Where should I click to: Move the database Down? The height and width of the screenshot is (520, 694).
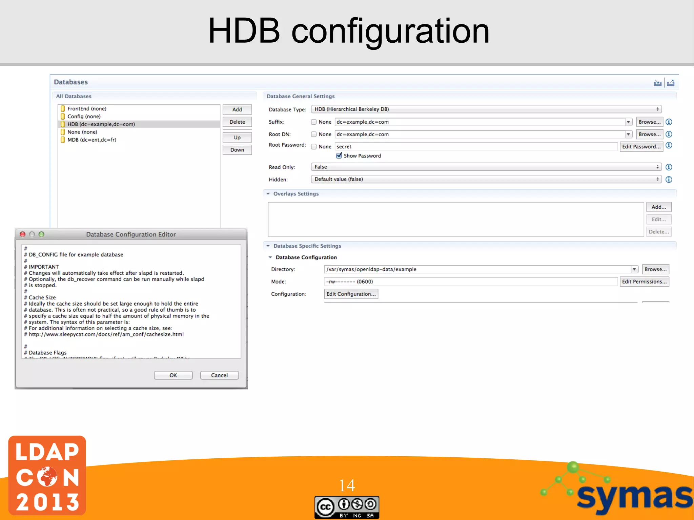click(237, 150)
